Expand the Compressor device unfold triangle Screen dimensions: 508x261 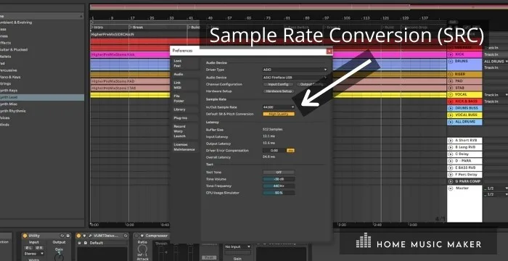tap(142, 236)
